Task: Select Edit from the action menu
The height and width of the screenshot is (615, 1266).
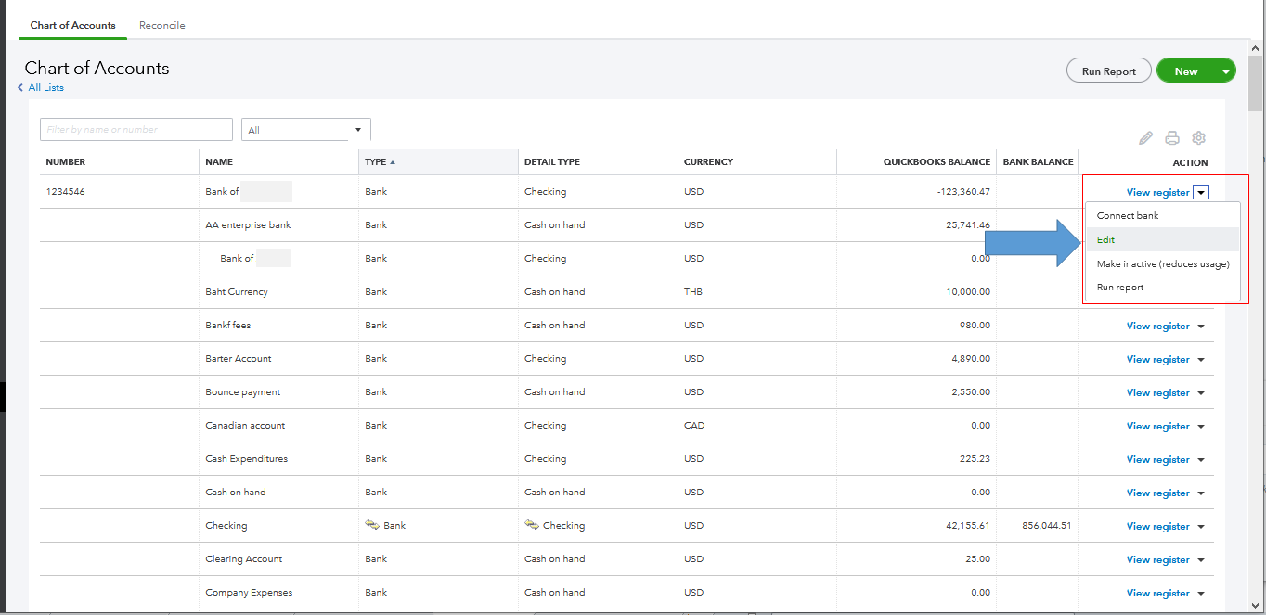Action: [x=1105, y=239]
